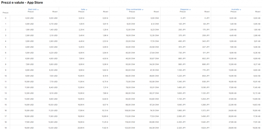Select the 2.080 JPY price cell
The image size is (263, 129).
(182, 116)
